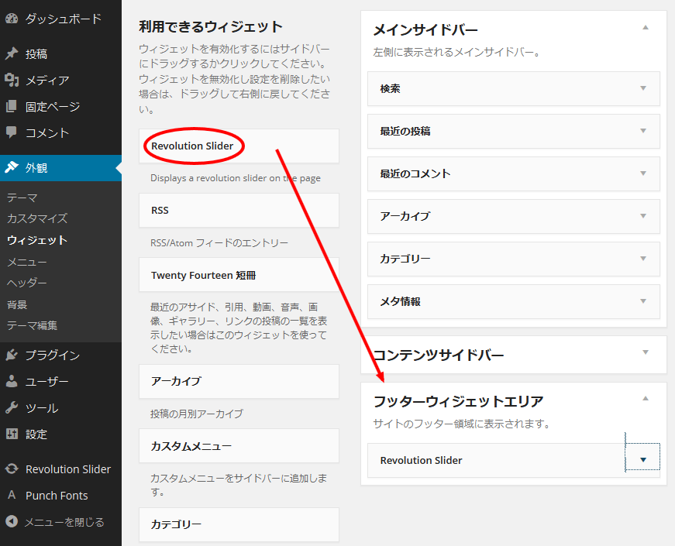Click the Twenty Fourteen 短冊 widget

coord(239,275)
